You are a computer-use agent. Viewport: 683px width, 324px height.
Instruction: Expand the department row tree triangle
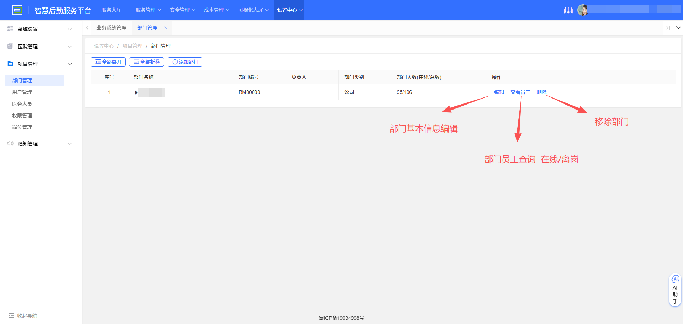[x=136, y=92]
